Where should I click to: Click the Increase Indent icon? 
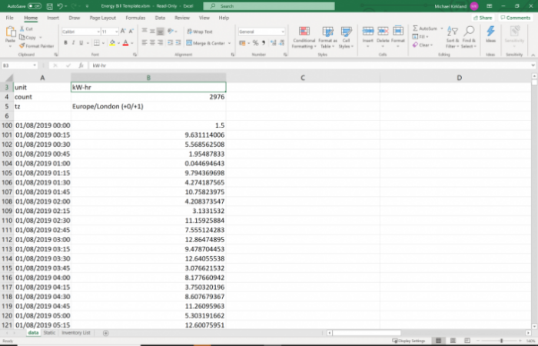click(x=178, y=42)
